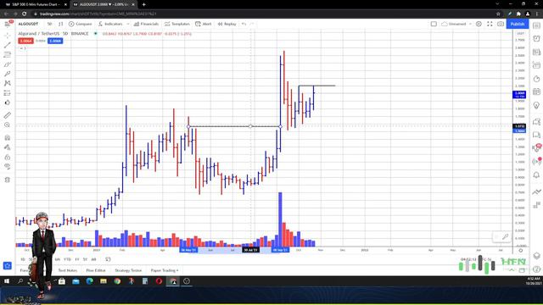The image size is (543, 305).
Task: Open the favorites star toolbar button
Action: tap(8, 265)
